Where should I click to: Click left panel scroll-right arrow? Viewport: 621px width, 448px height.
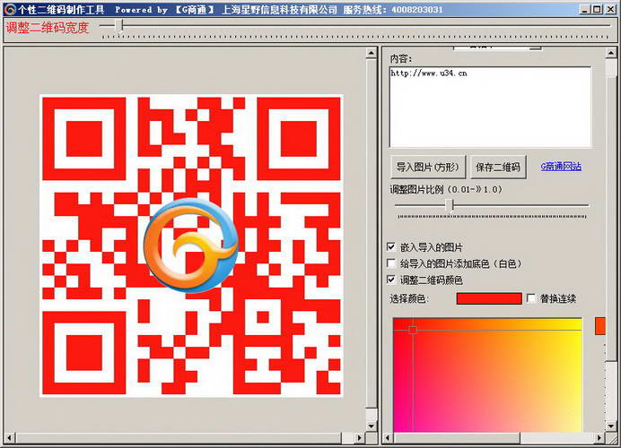click(359, 438)
